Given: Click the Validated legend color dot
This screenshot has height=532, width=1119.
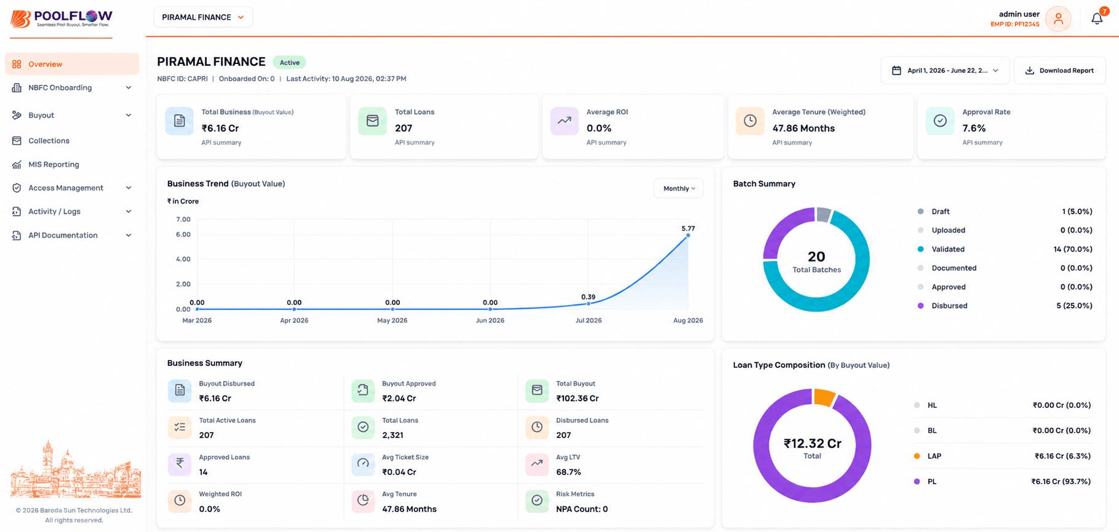Looking at the screenshot, I should (x=920, y=249).
